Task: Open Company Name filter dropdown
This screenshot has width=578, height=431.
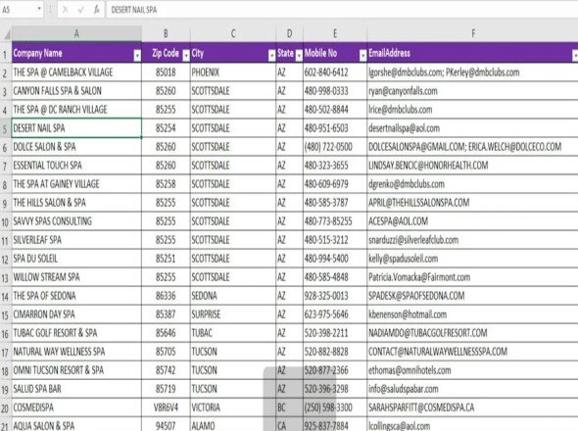Action: (137, 55)
